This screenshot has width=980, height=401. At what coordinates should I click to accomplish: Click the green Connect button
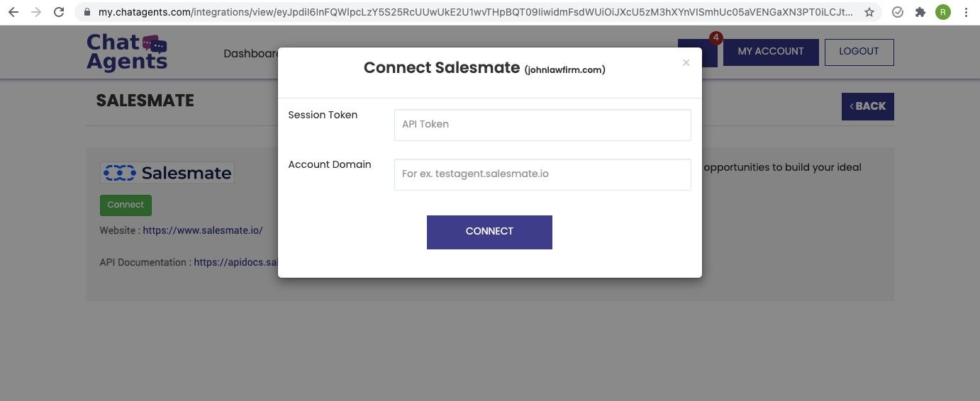click(x=126, y=205)
